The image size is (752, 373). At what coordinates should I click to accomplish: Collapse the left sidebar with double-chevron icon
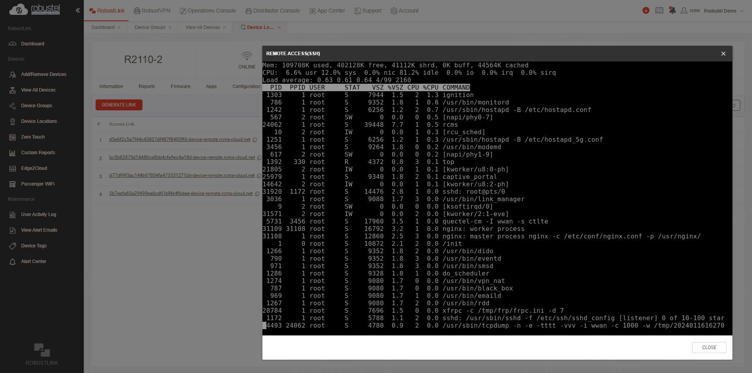78,11
